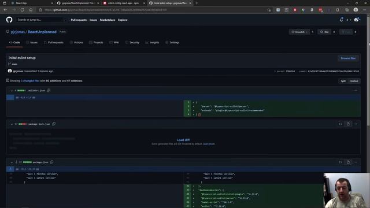This screenshot has width=370, height=208.
Task: Star the repository
Action: [x=324, y=32]
